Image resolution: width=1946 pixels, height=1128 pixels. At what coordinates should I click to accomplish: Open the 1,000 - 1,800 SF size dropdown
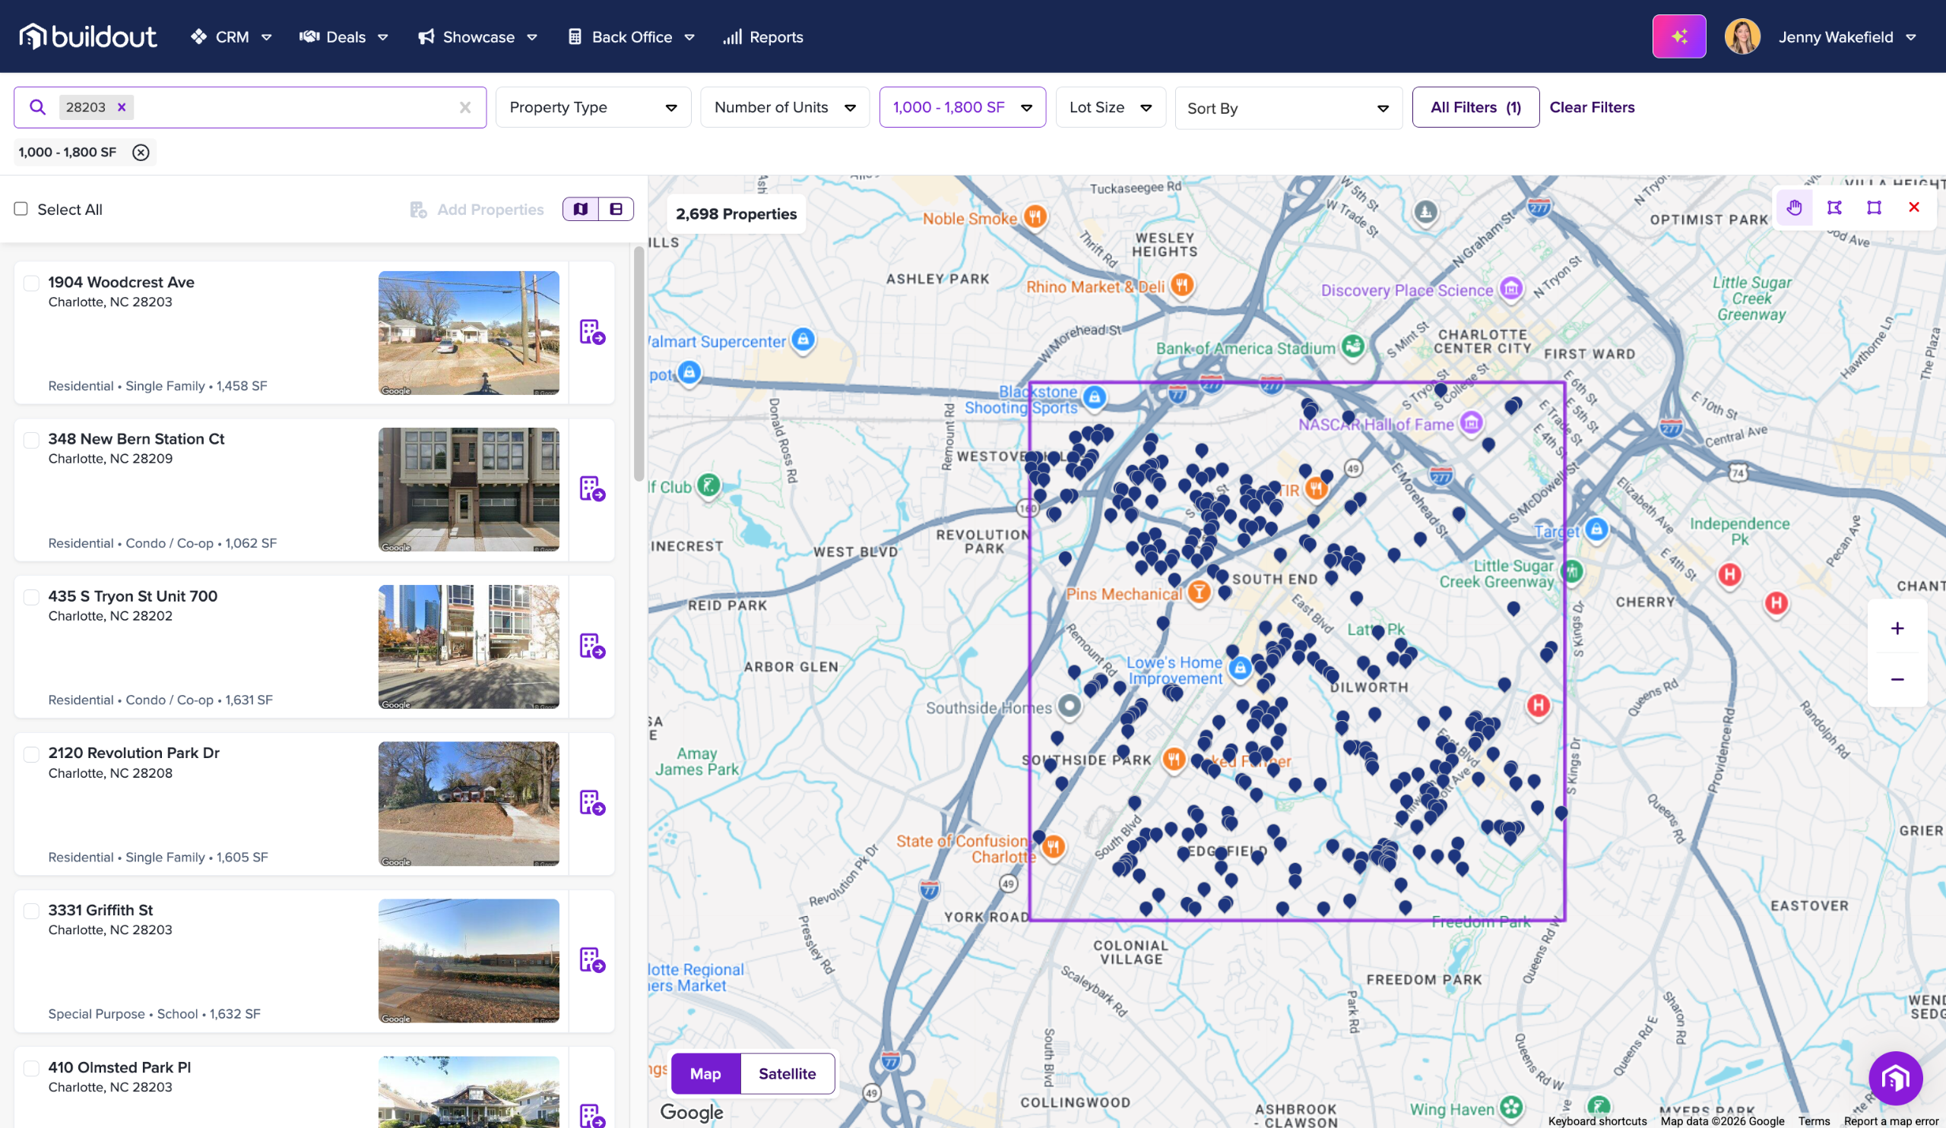pos(962,107)
